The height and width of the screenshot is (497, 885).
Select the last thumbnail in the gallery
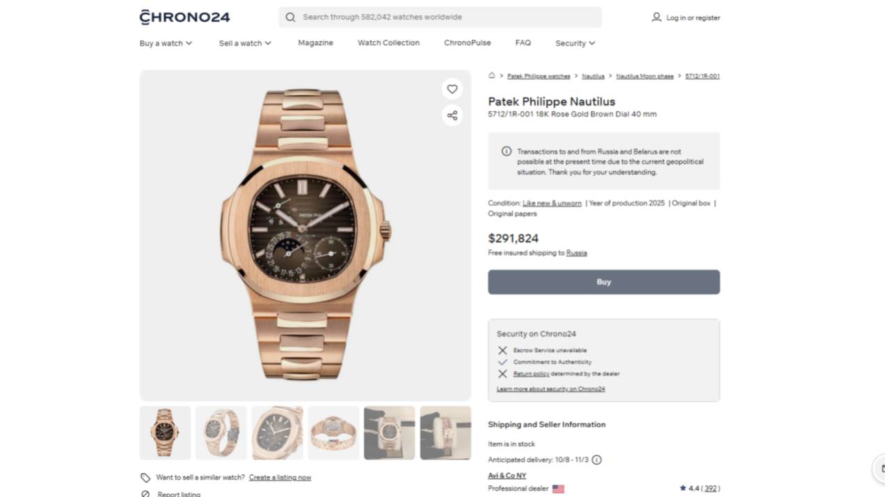(445, 432)
